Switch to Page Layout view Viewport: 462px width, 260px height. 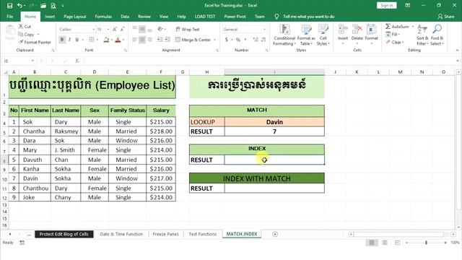[x=385, y=243]
